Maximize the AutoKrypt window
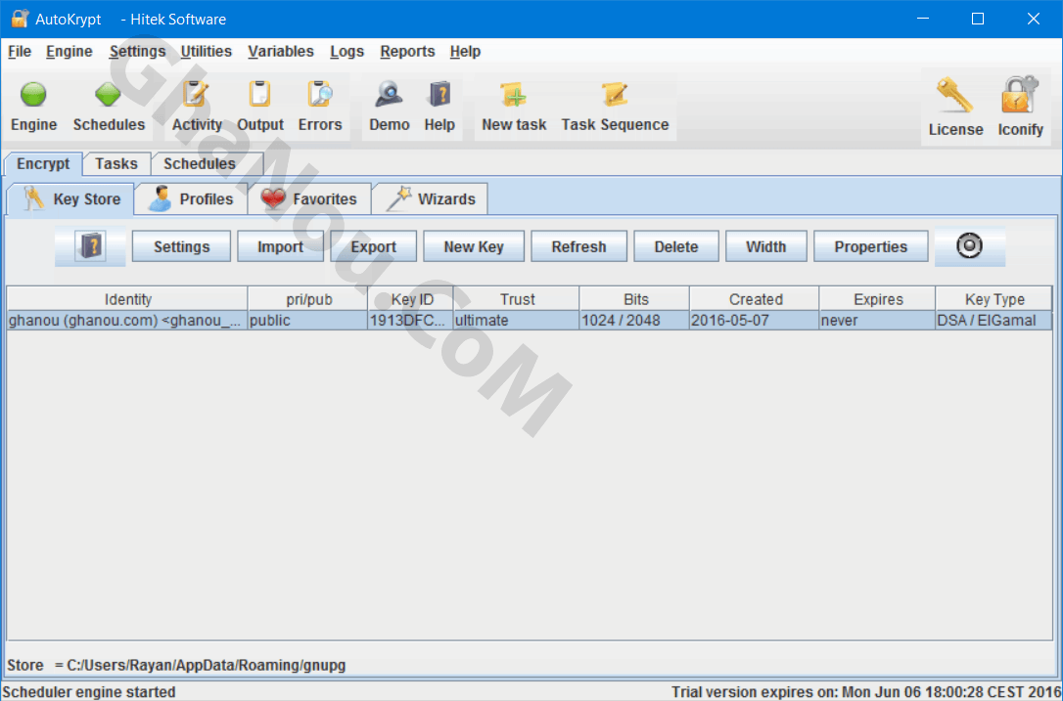 coord(978,19)
